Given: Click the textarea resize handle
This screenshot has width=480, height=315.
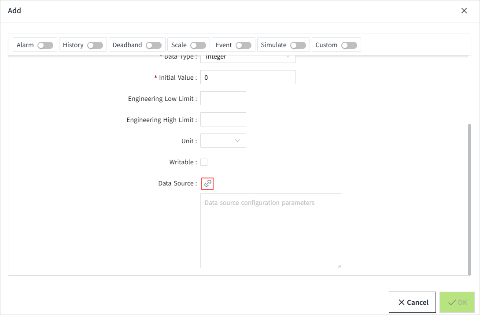Looking at the screenshot, I should coord(340,266).
